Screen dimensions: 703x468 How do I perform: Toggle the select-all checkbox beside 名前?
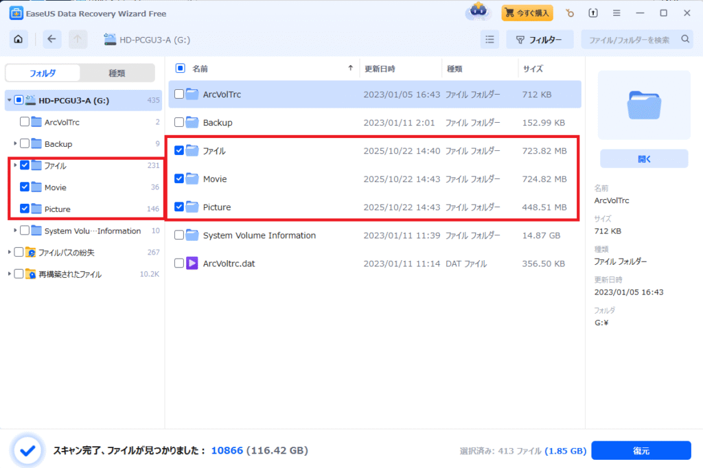click(181, 68)
